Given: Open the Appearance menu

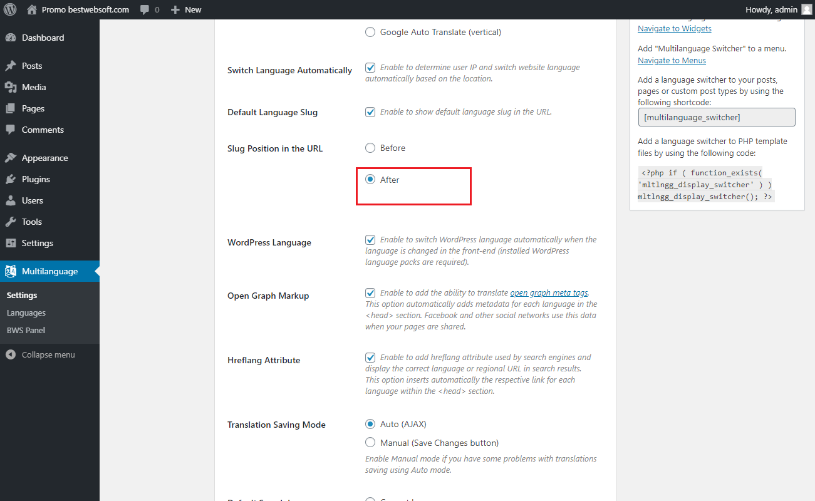Looking at the screenshot, I should [49, 158].
